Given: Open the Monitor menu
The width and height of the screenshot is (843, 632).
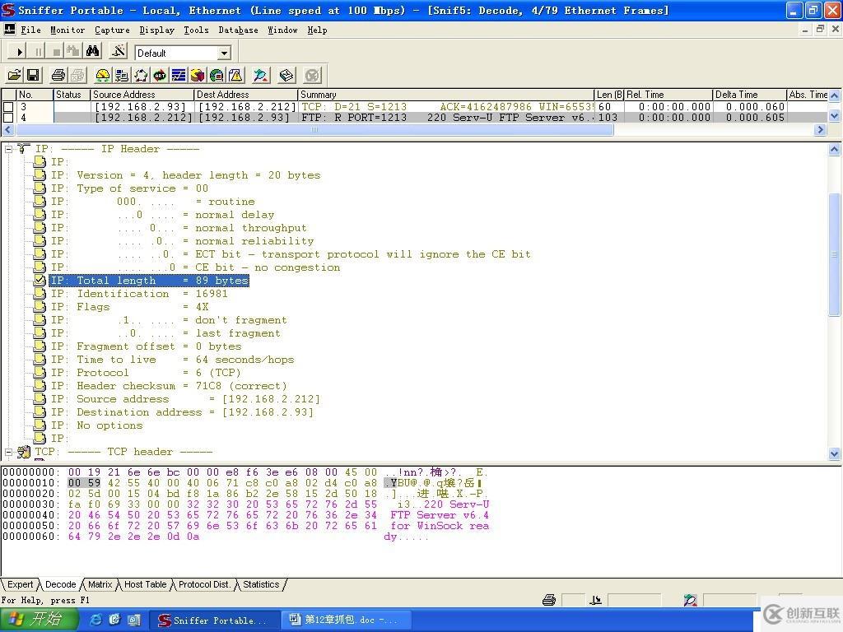Looking at the screenshot, I should coord(68,30).
